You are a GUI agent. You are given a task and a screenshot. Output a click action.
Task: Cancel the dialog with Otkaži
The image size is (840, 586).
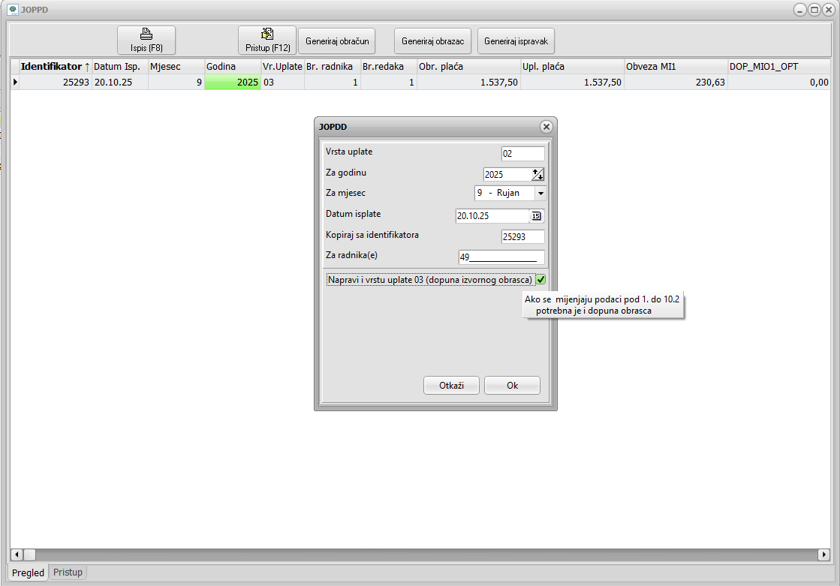[451, 386]
